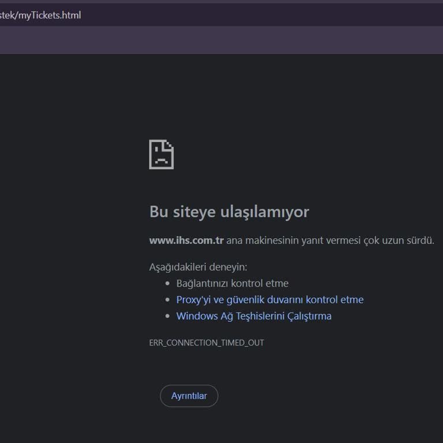The width and height of the screenshot is (443, 443).
Task: Run 'Windows Ağ Teşhislerini Çalıştırma' link
Action: tap(254, 316)
